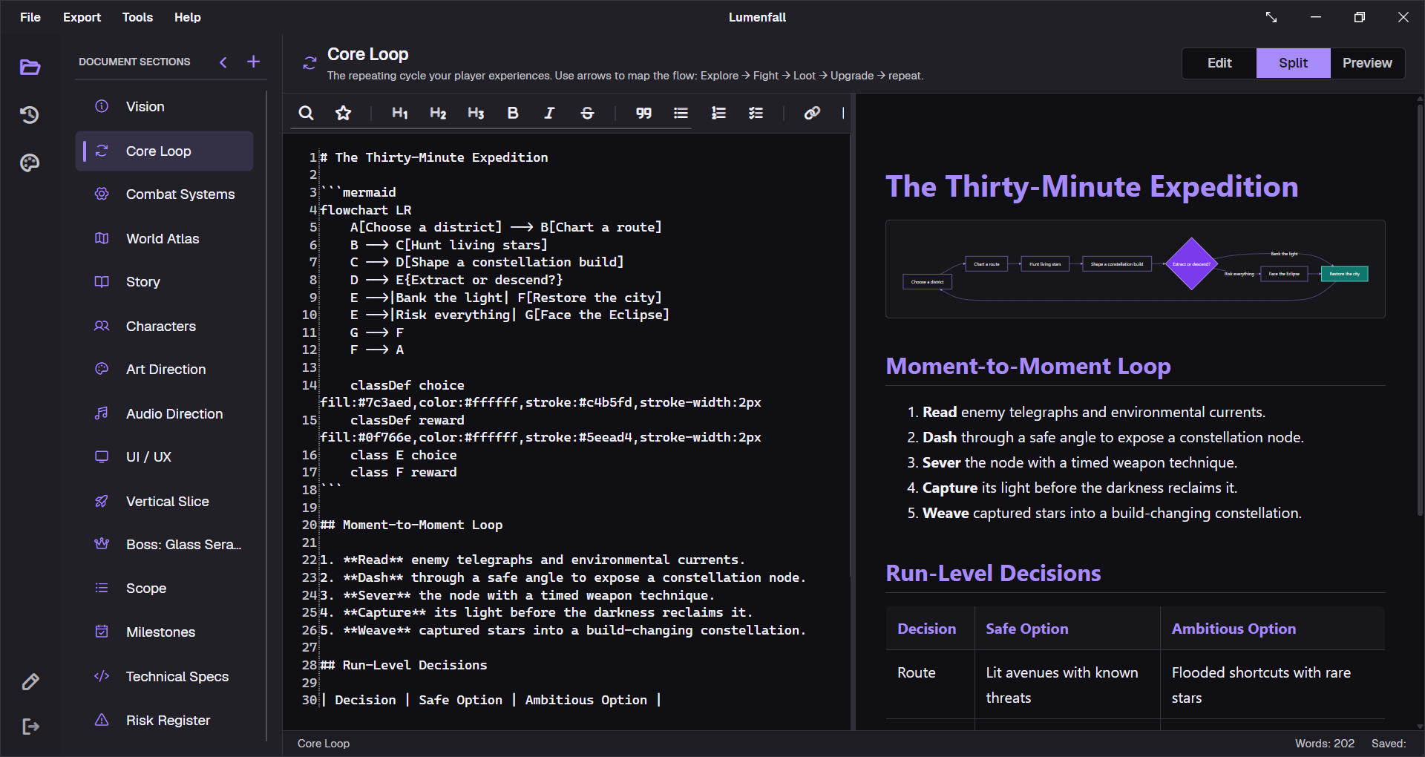Open the Vertical Slice section
Screen dimensions: 1425x757
coord(164,502)
